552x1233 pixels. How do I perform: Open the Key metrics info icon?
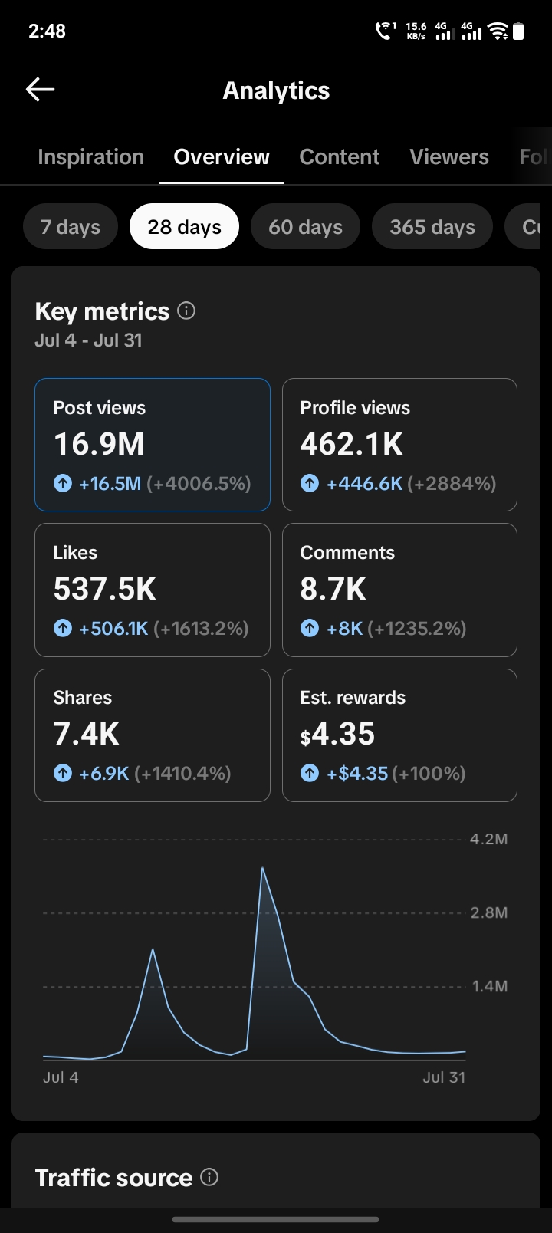tap(186, 311)
